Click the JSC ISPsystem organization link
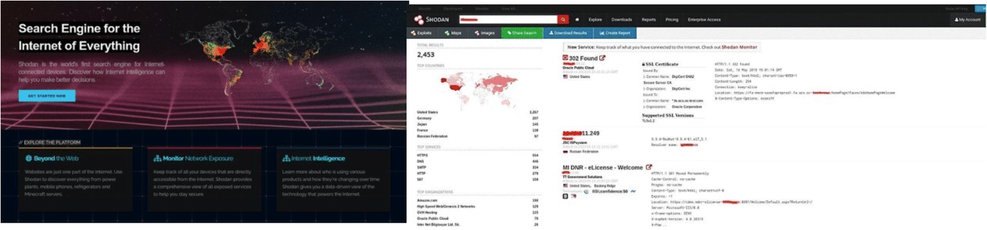Image resolution: width=987 pixels, height=230 pixels. pos(574,142)
